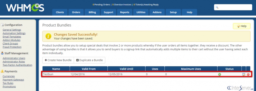Click the Valid Until column header
This screenshot has height=91, width=256.
coord(126,69)
